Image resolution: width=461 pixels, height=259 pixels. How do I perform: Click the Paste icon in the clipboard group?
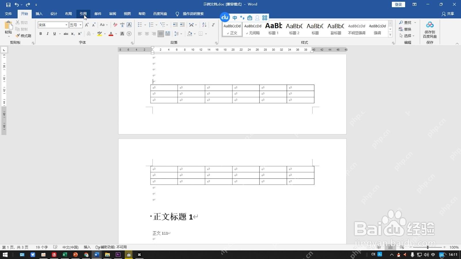click(x=8, y=25)
